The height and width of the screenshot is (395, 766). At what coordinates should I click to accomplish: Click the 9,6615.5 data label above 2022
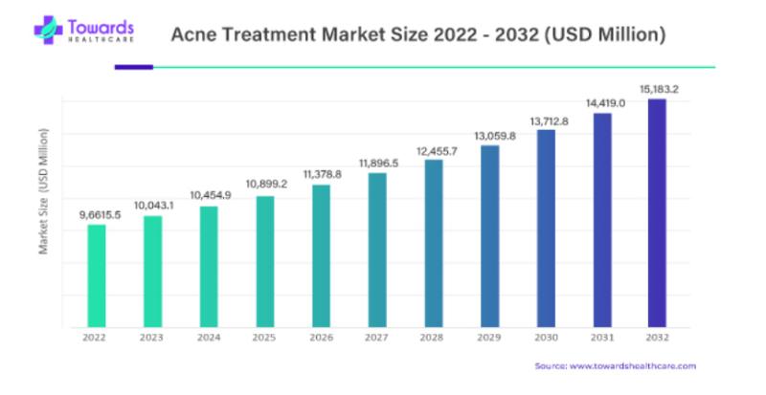tap(101, 215)
